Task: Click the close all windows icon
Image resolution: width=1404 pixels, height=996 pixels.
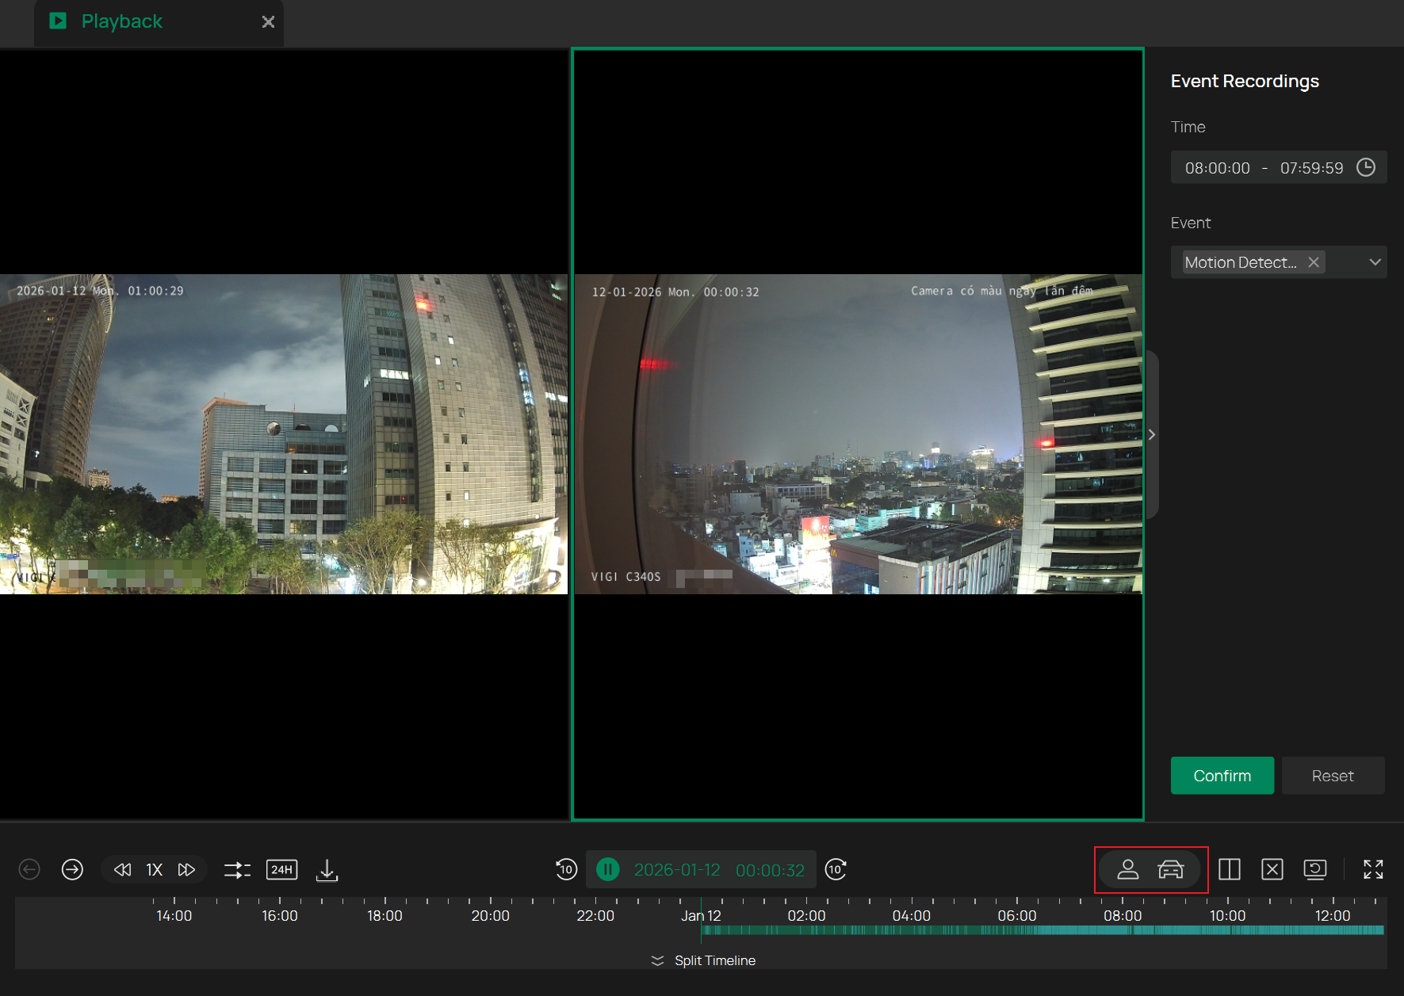Action: tap(1272, 870)
